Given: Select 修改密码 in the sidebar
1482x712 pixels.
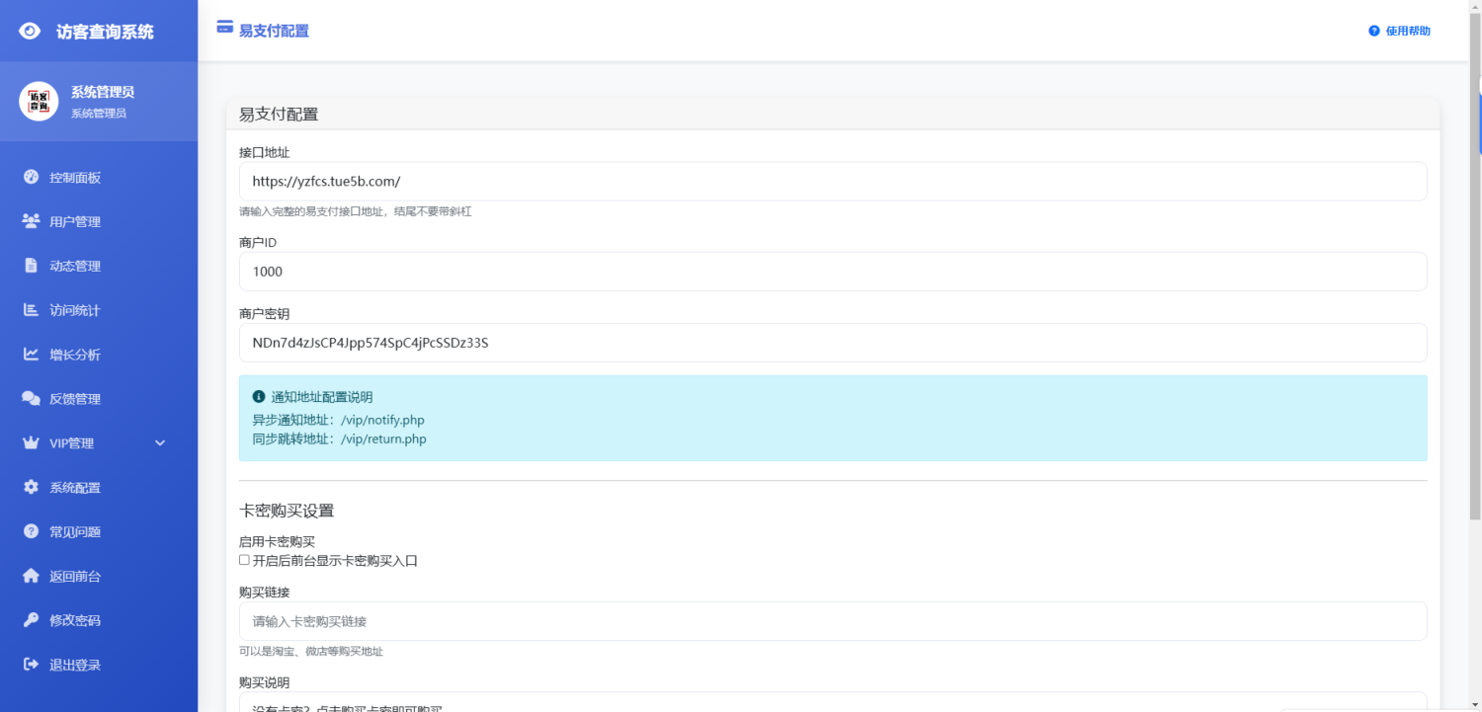Looking at the screenshot, I should (x=75, y=620).
